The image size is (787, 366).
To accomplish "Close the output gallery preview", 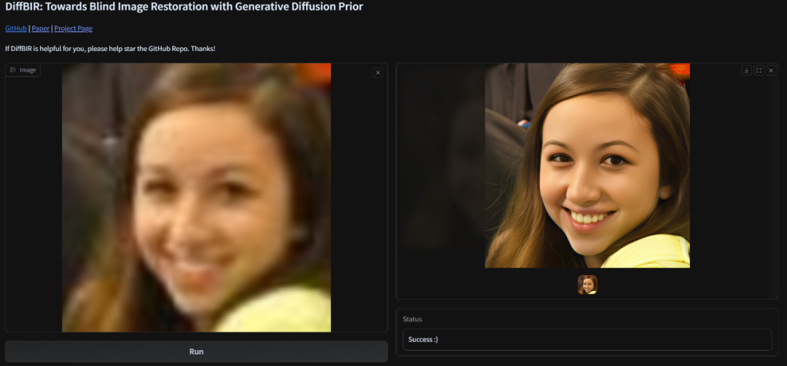I will 771,71.
